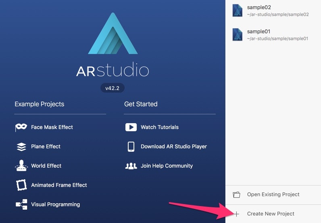Select Download AR Studio Player
Image resolution: width=321 pixels, height=223 pixels.
(x=174, y=147)
